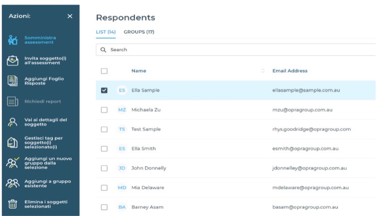The width and height of the screenshot is (376, 216).
Task: Check the Barney Asam checkbox
Action: [104, 207]
